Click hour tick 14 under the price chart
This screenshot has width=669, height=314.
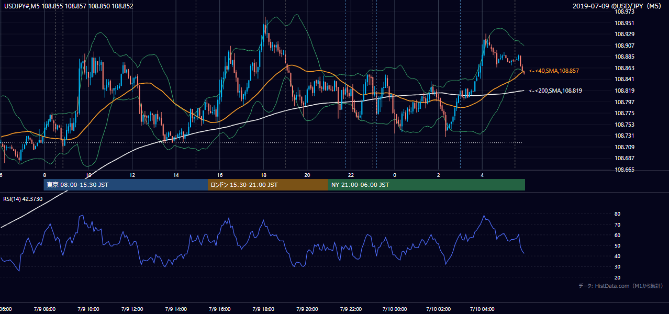(x=176, y=175)
